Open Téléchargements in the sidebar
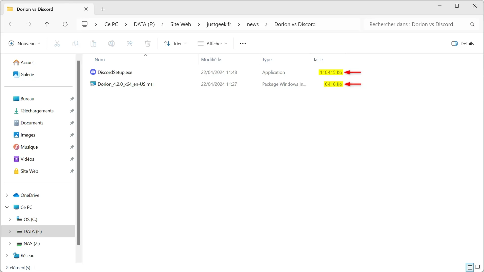This screenshot has height=272, width=484. pyautogui.click(x=37, y=111)
